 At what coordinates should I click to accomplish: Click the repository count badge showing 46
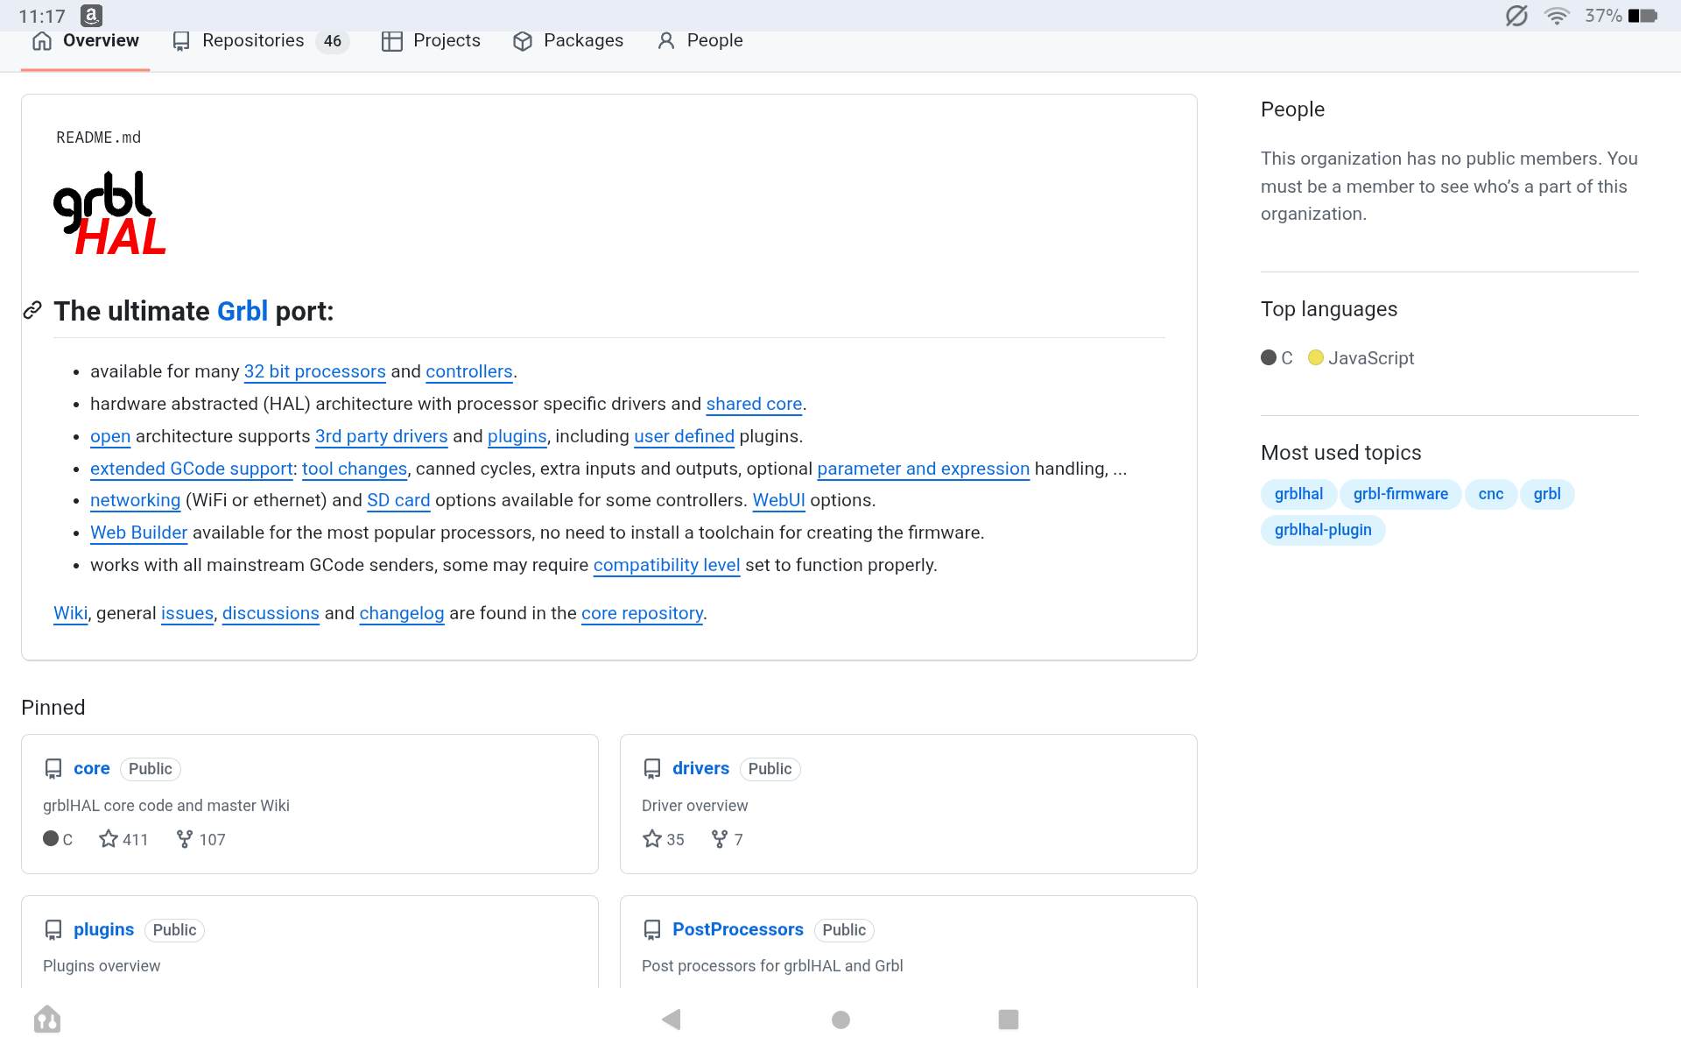(332, 41)
